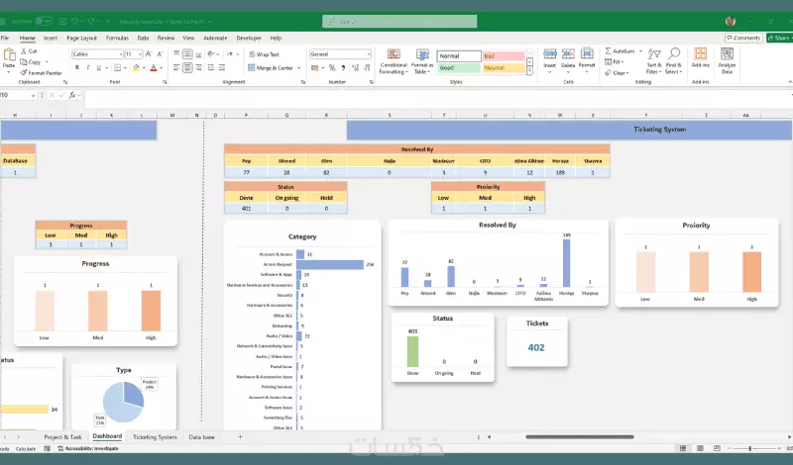Click the Comments button

(x=742, y=38)
